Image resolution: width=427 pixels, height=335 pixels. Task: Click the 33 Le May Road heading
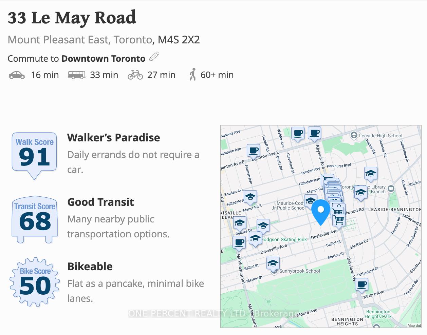click(x=72, y=18)
